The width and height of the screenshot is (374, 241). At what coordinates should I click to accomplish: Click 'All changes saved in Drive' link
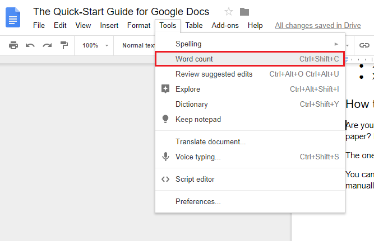(318, 26)
